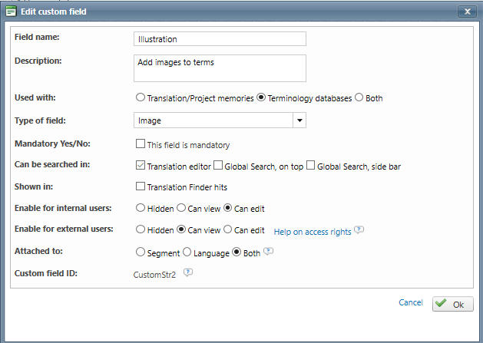Image resolution: width=483 pixels, height=343 pixels.
Task: Click help icon beside 'Help on access rights'
Action: click(x=359, y=229)
